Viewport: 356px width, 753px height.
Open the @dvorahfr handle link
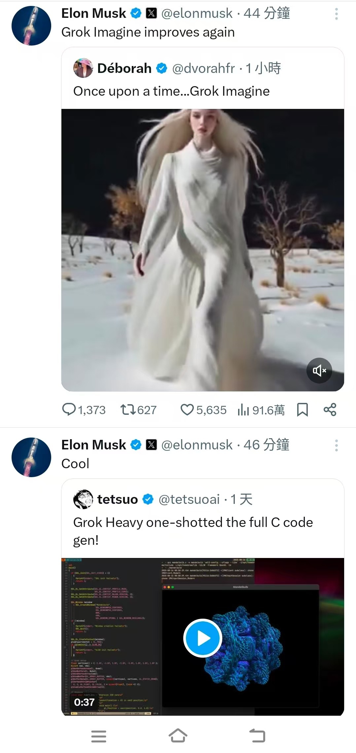tap(203, 68)
